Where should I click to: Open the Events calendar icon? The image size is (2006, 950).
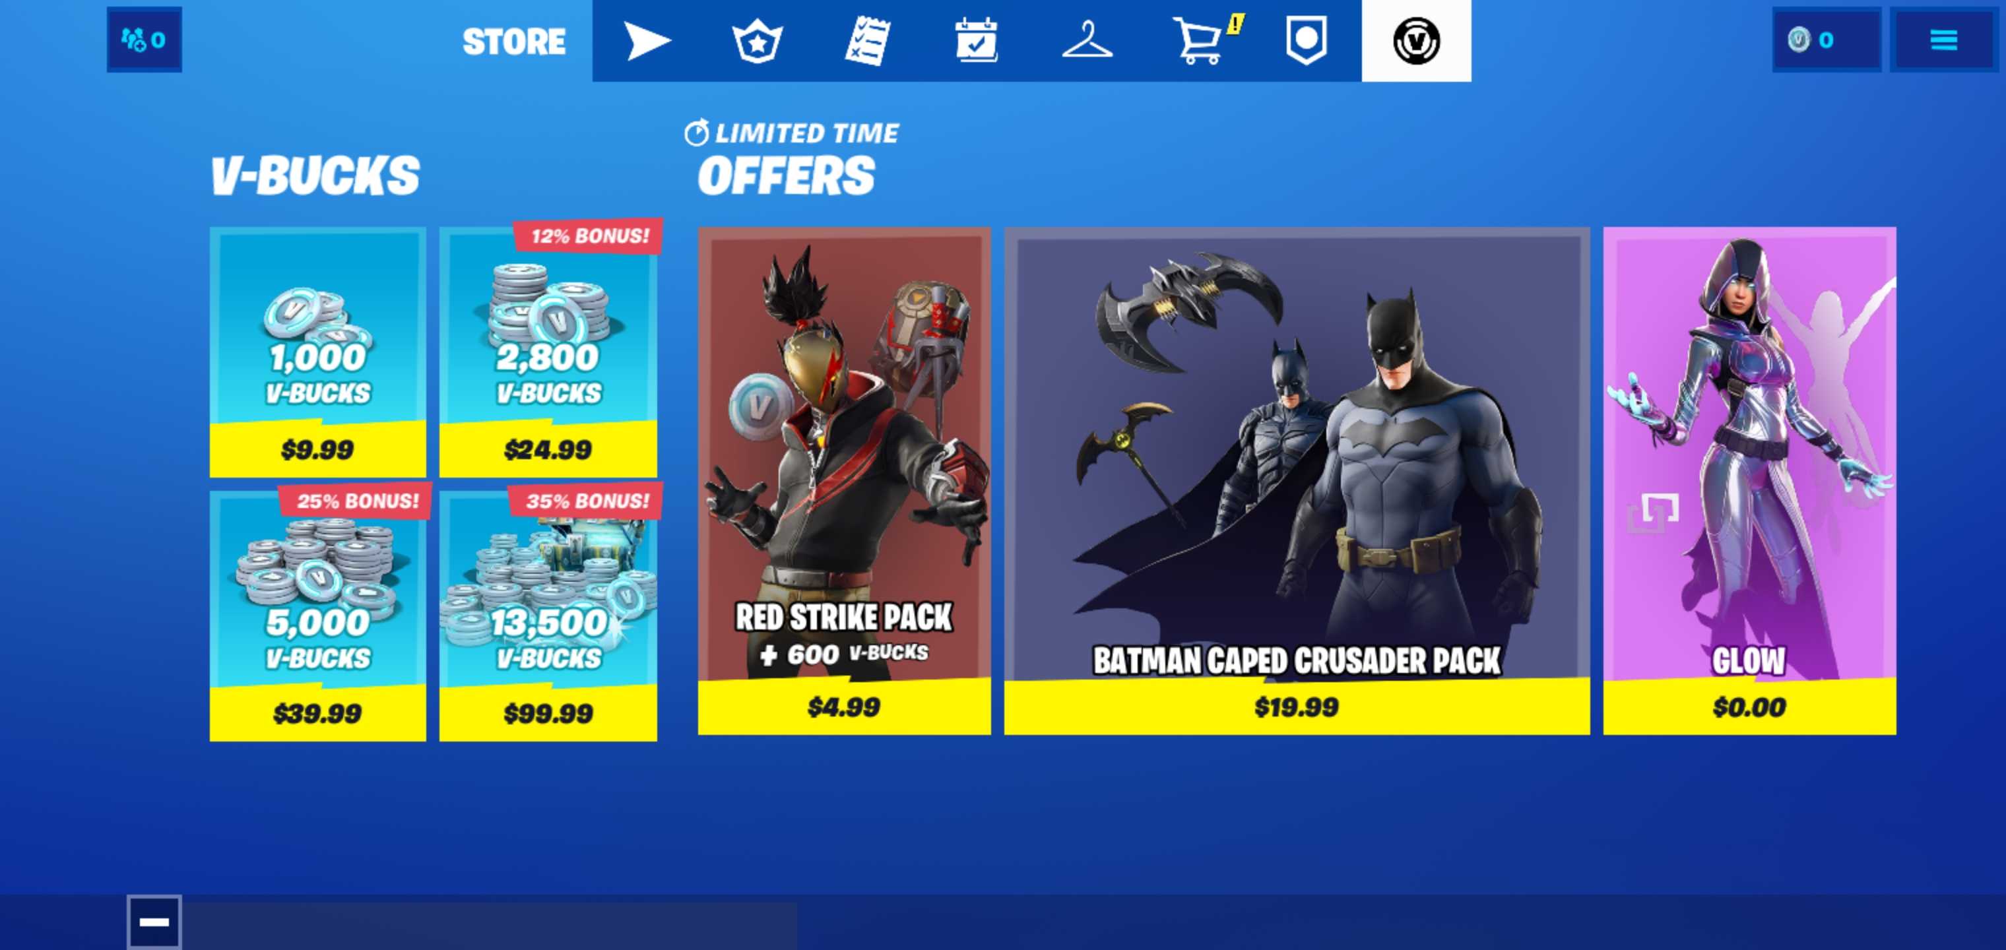coord(977,40)
